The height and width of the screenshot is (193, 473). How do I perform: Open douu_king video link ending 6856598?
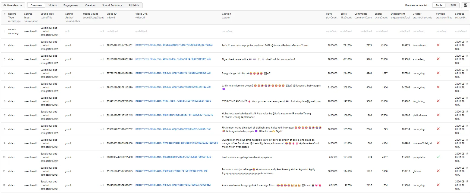point(173,73)
